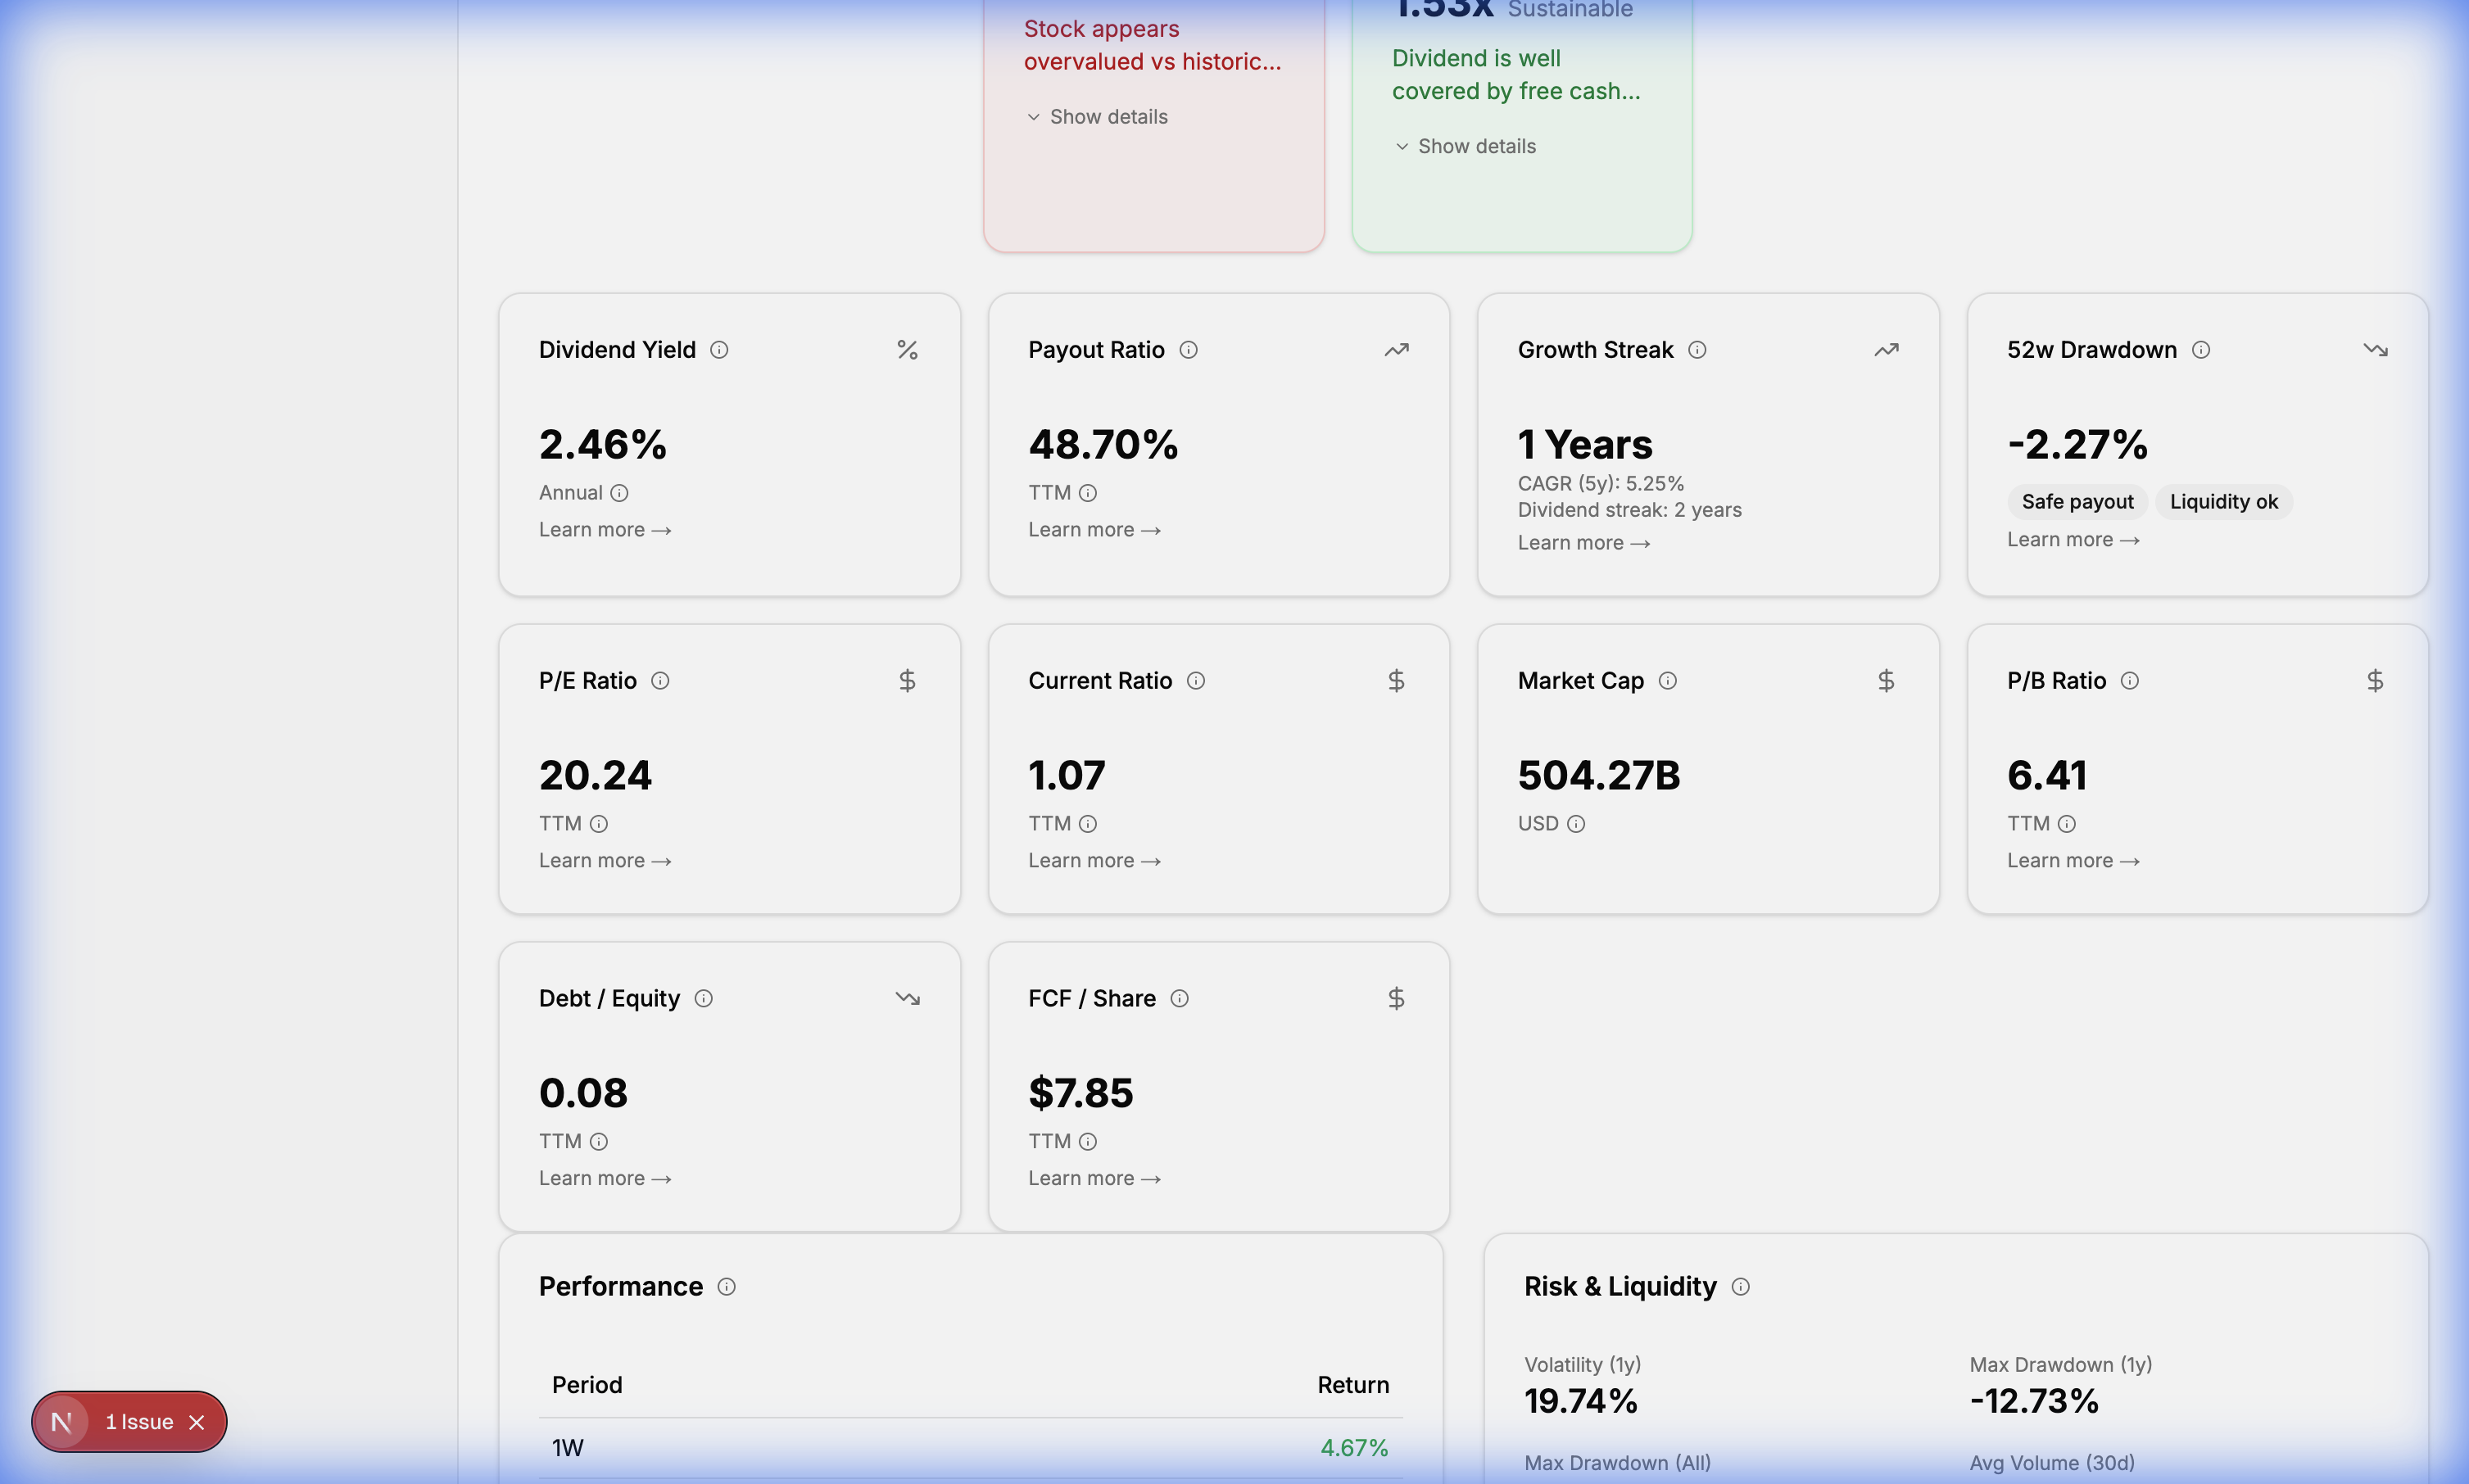This screenshot has width=2469, height=1484.
Task: Click the Liquidity ok badge
Action: point(2222,502)
